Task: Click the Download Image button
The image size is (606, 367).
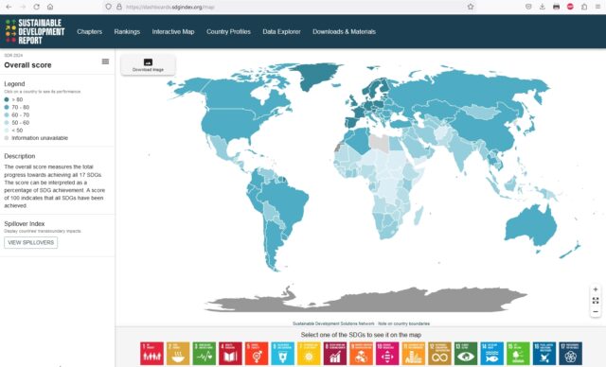Action: click(x=148, y=65)
